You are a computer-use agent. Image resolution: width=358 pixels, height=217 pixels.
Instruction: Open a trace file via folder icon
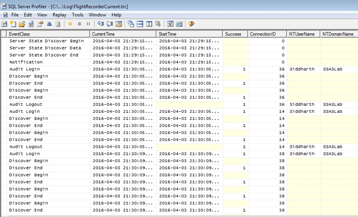(22, 24)
